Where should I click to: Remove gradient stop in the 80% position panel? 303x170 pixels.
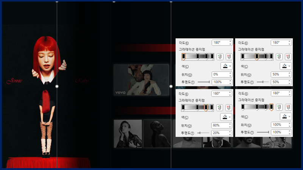[x=229, y=108]
